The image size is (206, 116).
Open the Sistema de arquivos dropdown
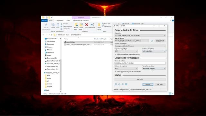pos(126,68)
